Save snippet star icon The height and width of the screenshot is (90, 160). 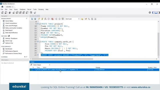(x=82, y=19)
